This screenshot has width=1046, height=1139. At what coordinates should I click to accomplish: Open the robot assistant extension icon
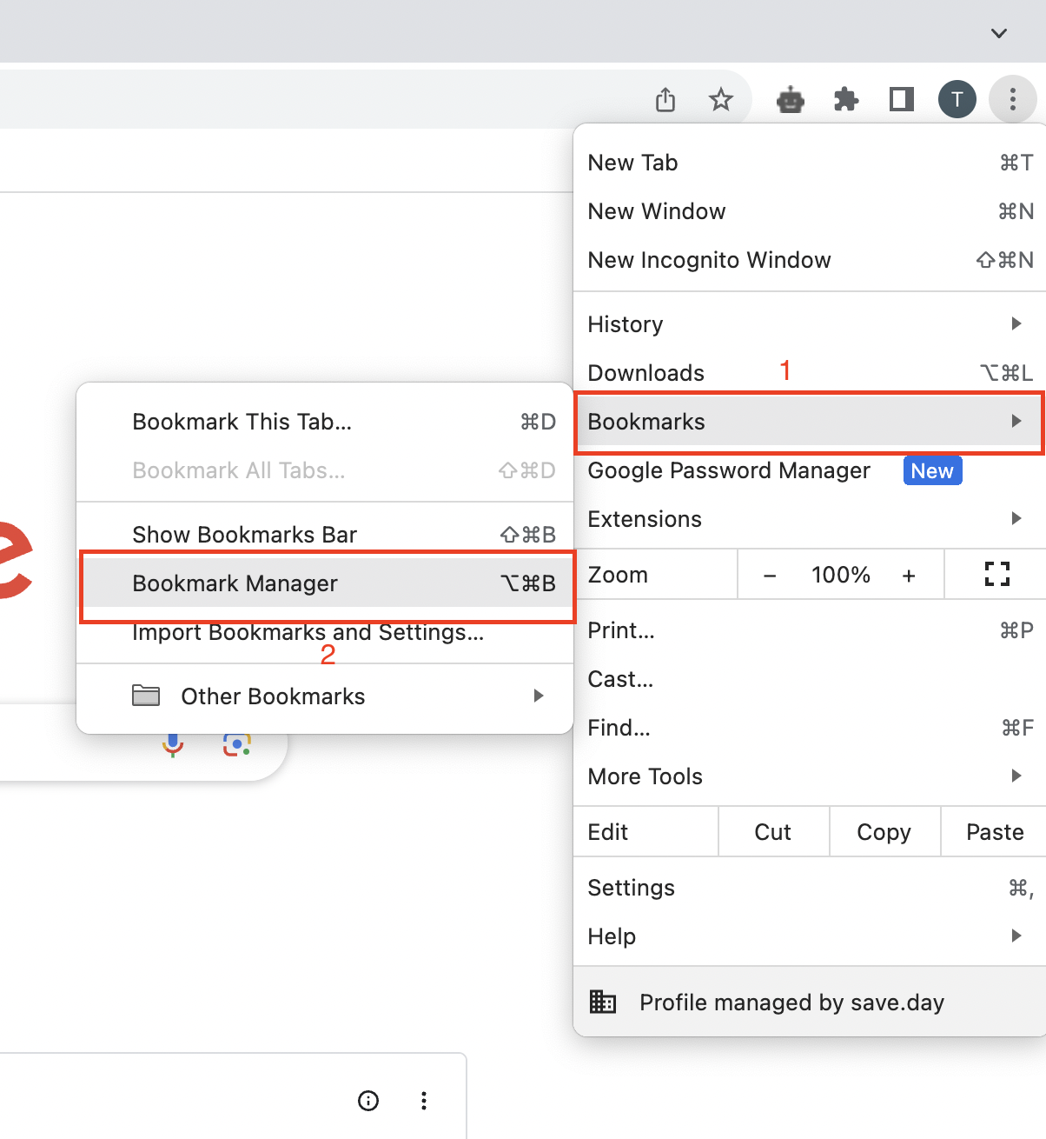pyautogui.click(x=790, y=99)
